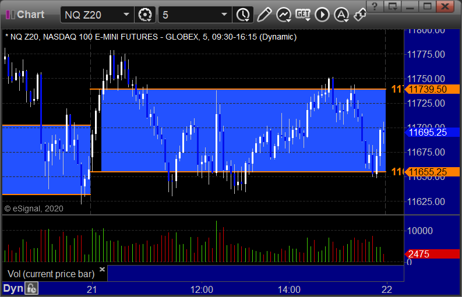Open the GET tools menu
The width and height of the screenshot is (462, 297).
coord(303,15)
